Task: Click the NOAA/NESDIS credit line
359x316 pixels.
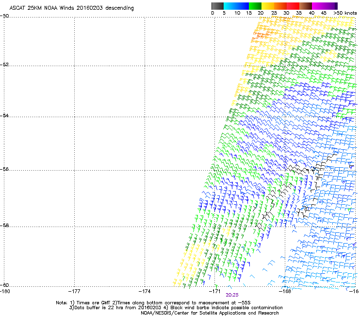Action: [210, 313]
